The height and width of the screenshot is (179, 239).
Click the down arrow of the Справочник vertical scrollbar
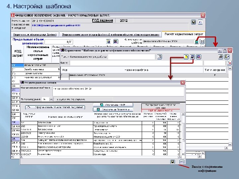click(230, 145)
